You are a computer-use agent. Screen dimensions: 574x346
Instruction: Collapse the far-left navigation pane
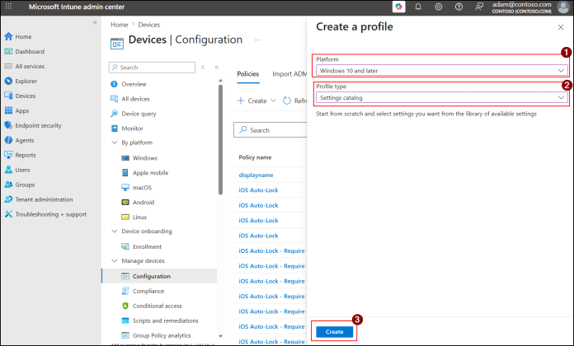95,23
